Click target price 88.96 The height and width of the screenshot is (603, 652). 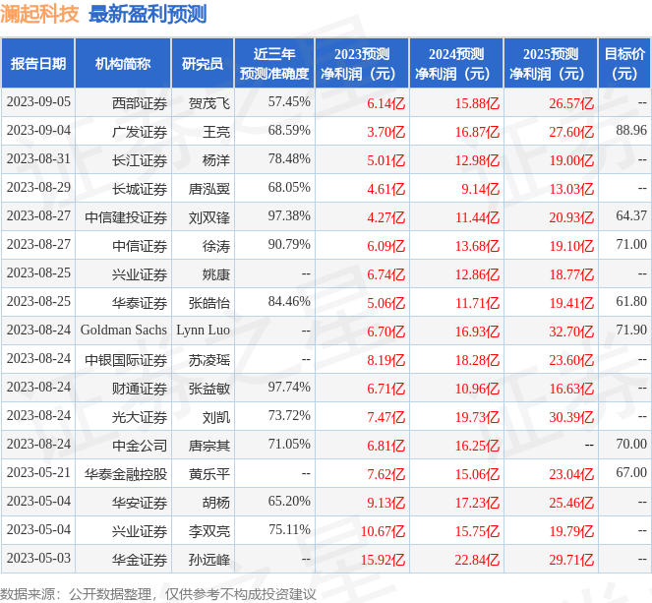[631, 130]
